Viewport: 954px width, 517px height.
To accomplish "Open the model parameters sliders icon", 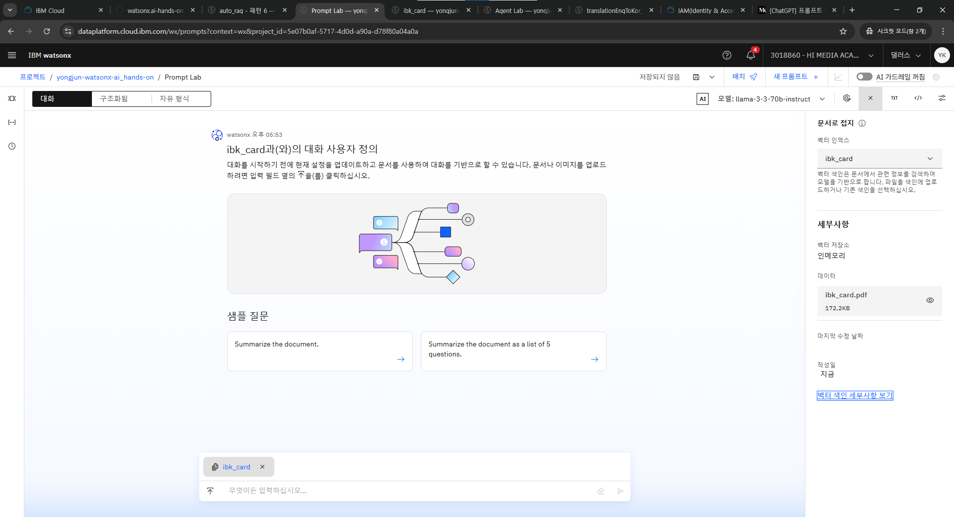I will [x=942, y=98].
